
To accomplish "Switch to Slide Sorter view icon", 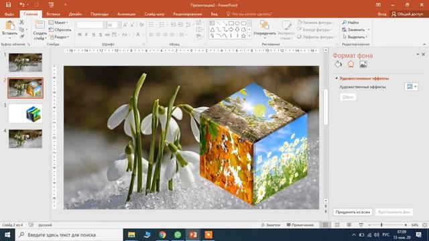I will click(x=337, y=225).
